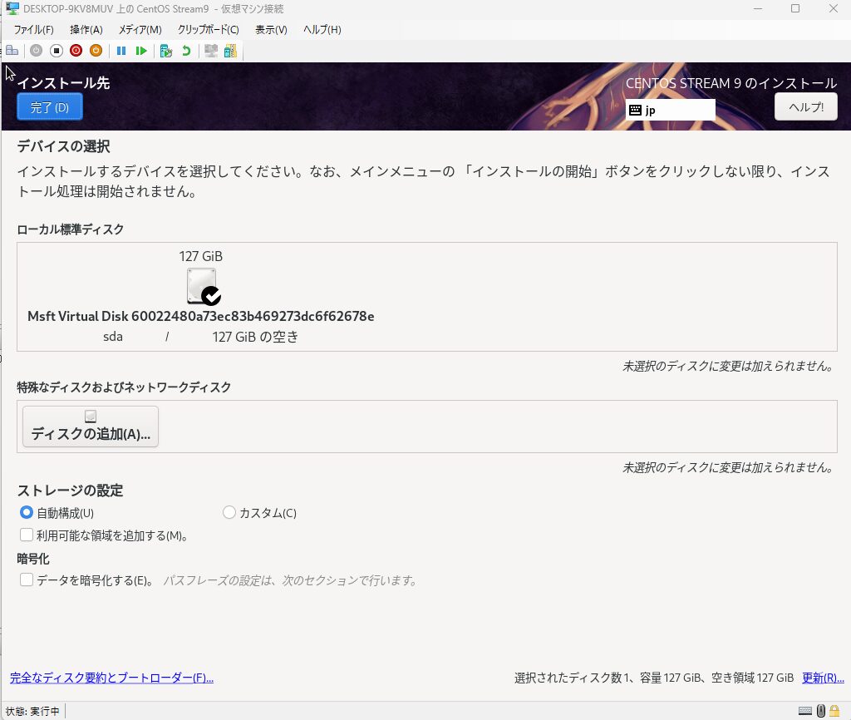Click the 完了 button
The width and height of the screenshot is (851, 720).
coord(50,107)
